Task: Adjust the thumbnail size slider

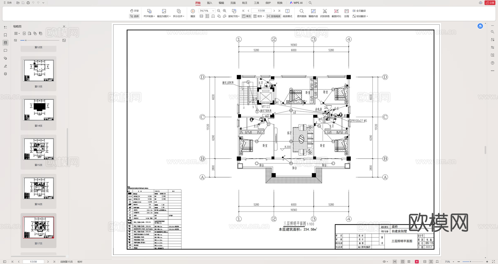Action: 26,40
